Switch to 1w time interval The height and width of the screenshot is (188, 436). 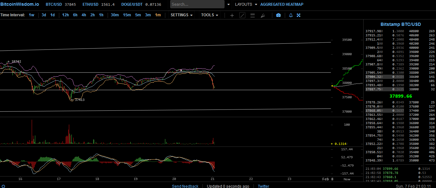[31, 15]
